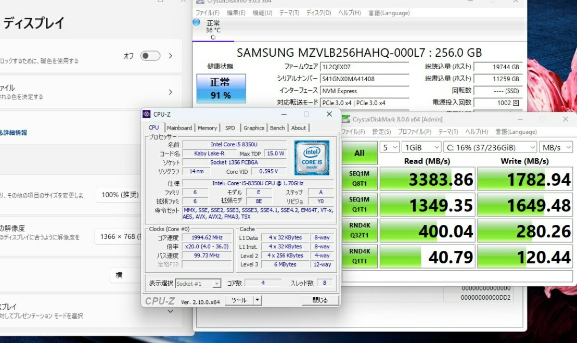Expand the ツール dropdown arrow in CPU-Z

(257, 300)
